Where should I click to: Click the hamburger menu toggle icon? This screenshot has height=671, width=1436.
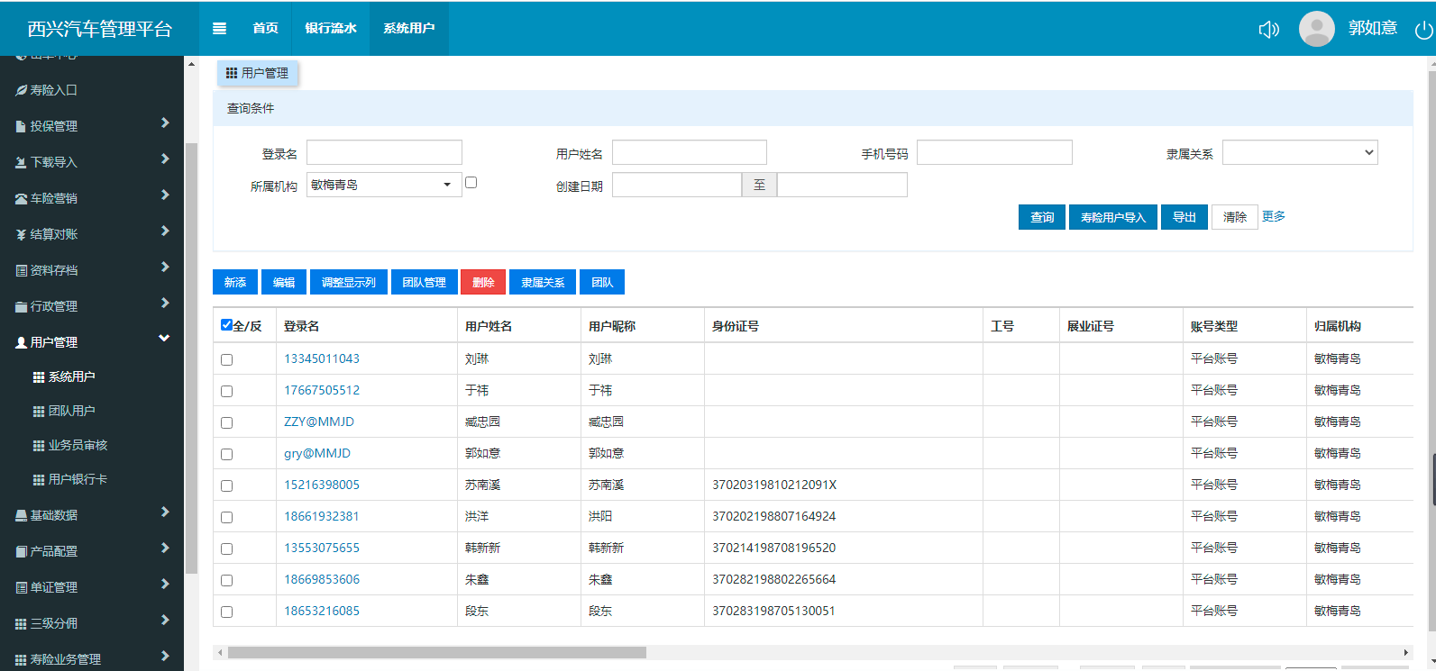click(219, 28)
